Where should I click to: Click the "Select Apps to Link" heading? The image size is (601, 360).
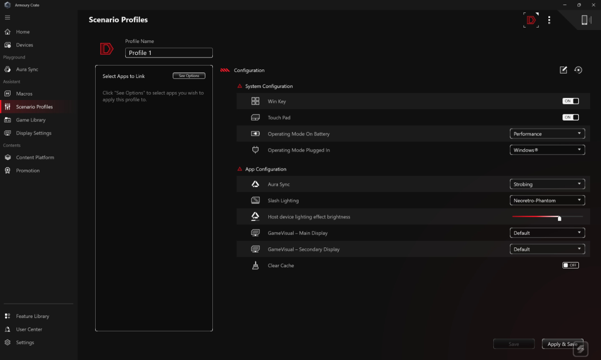124,76
